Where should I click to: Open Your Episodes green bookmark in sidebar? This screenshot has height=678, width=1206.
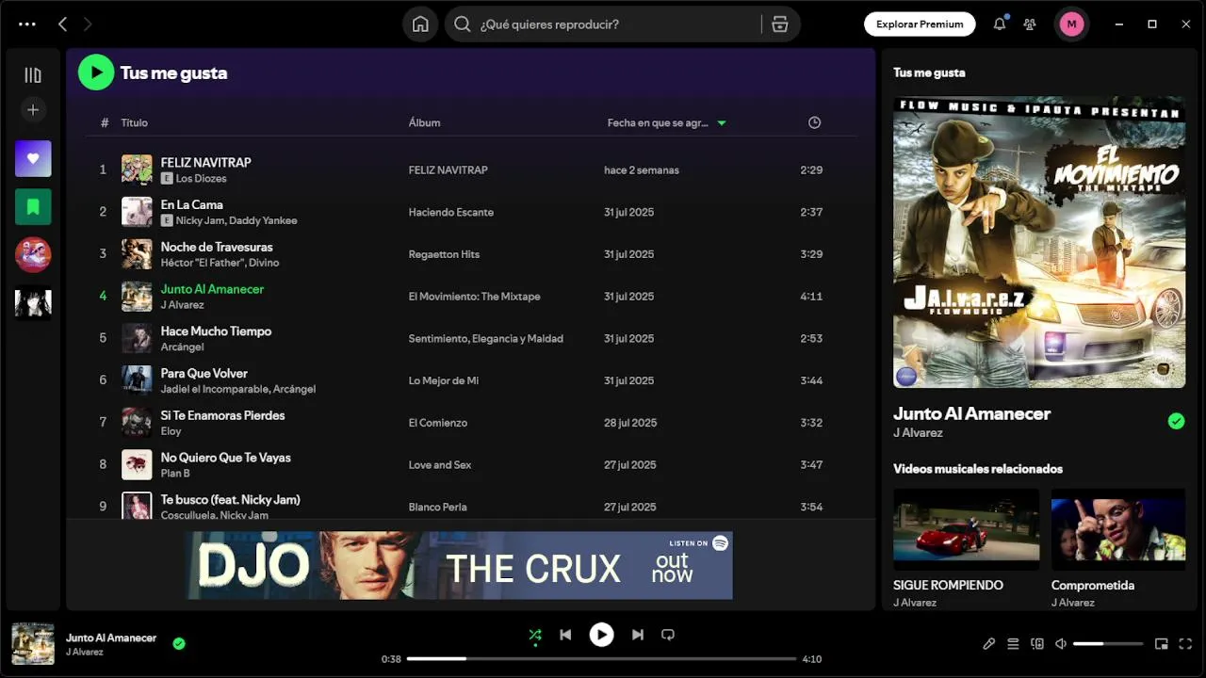click(x=33, y=207)
